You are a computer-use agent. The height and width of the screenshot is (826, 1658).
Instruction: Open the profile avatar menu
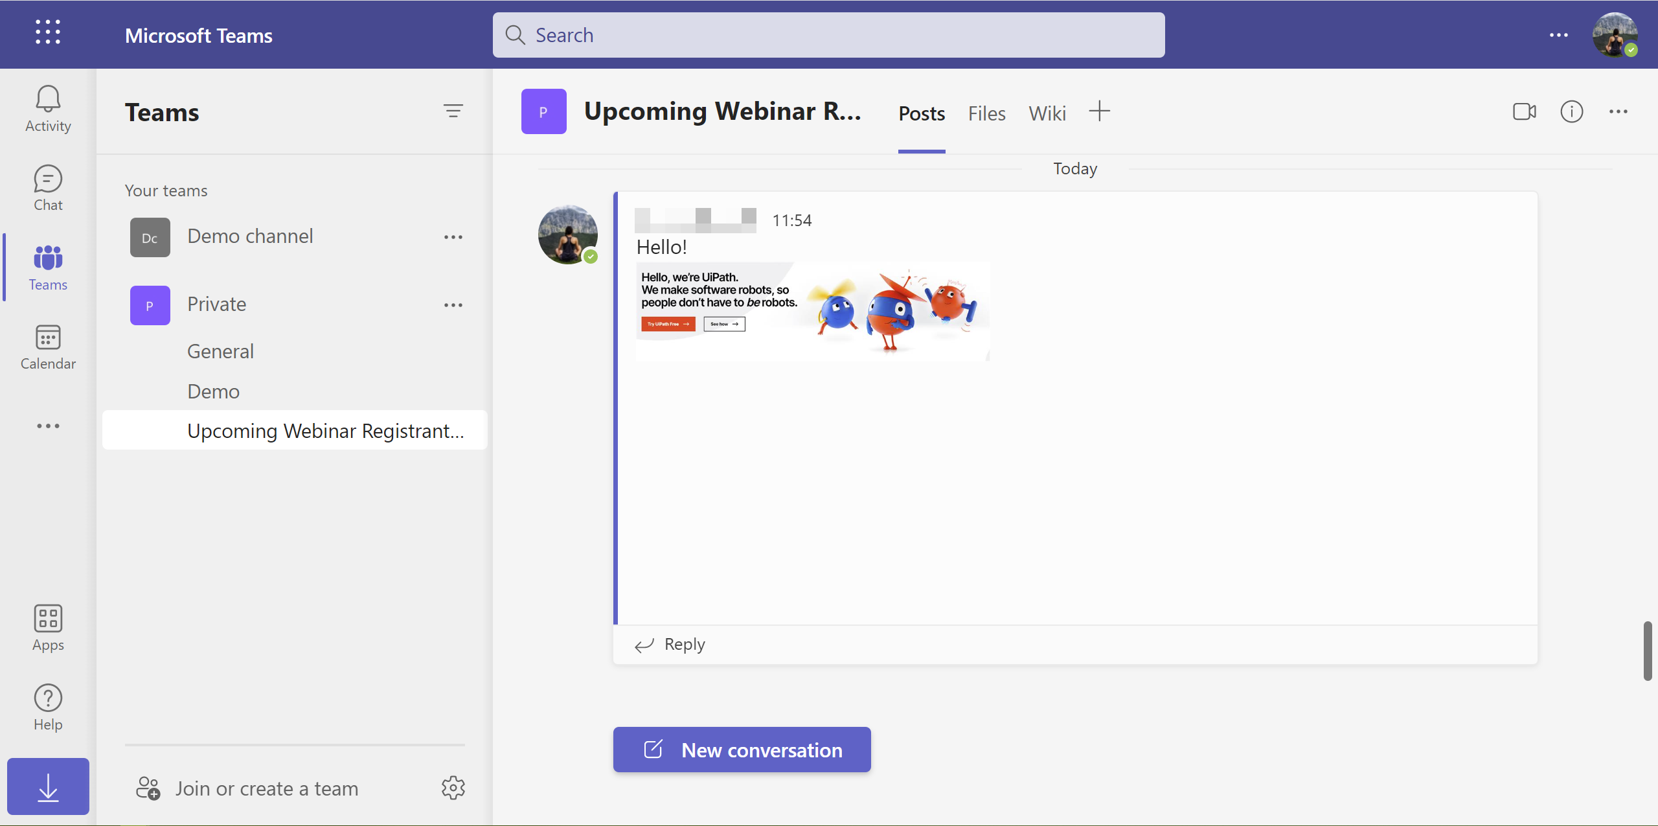tap(1615, 35)
